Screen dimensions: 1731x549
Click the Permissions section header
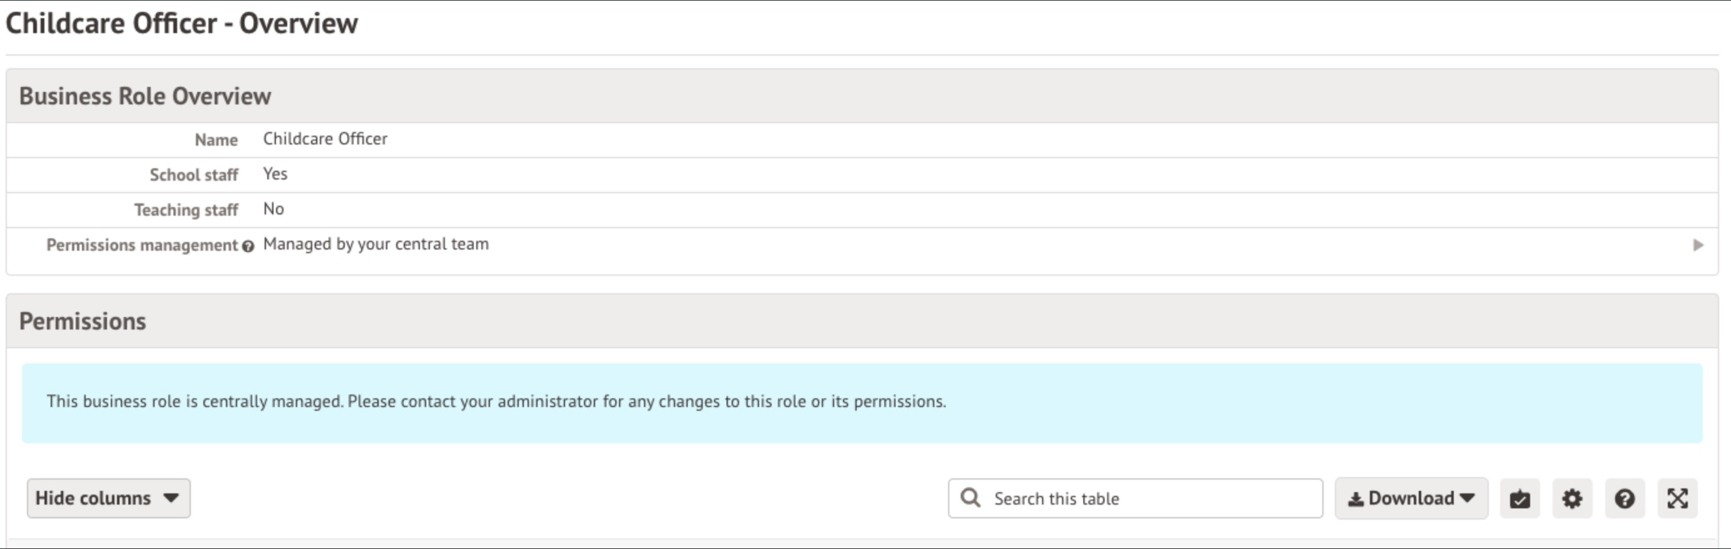[83, 321]
